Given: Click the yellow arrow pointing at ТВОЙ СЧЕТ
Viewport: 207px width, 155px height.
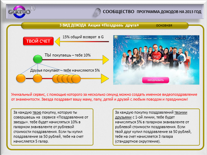Looking at the screenshot, I should coord(82,42).
